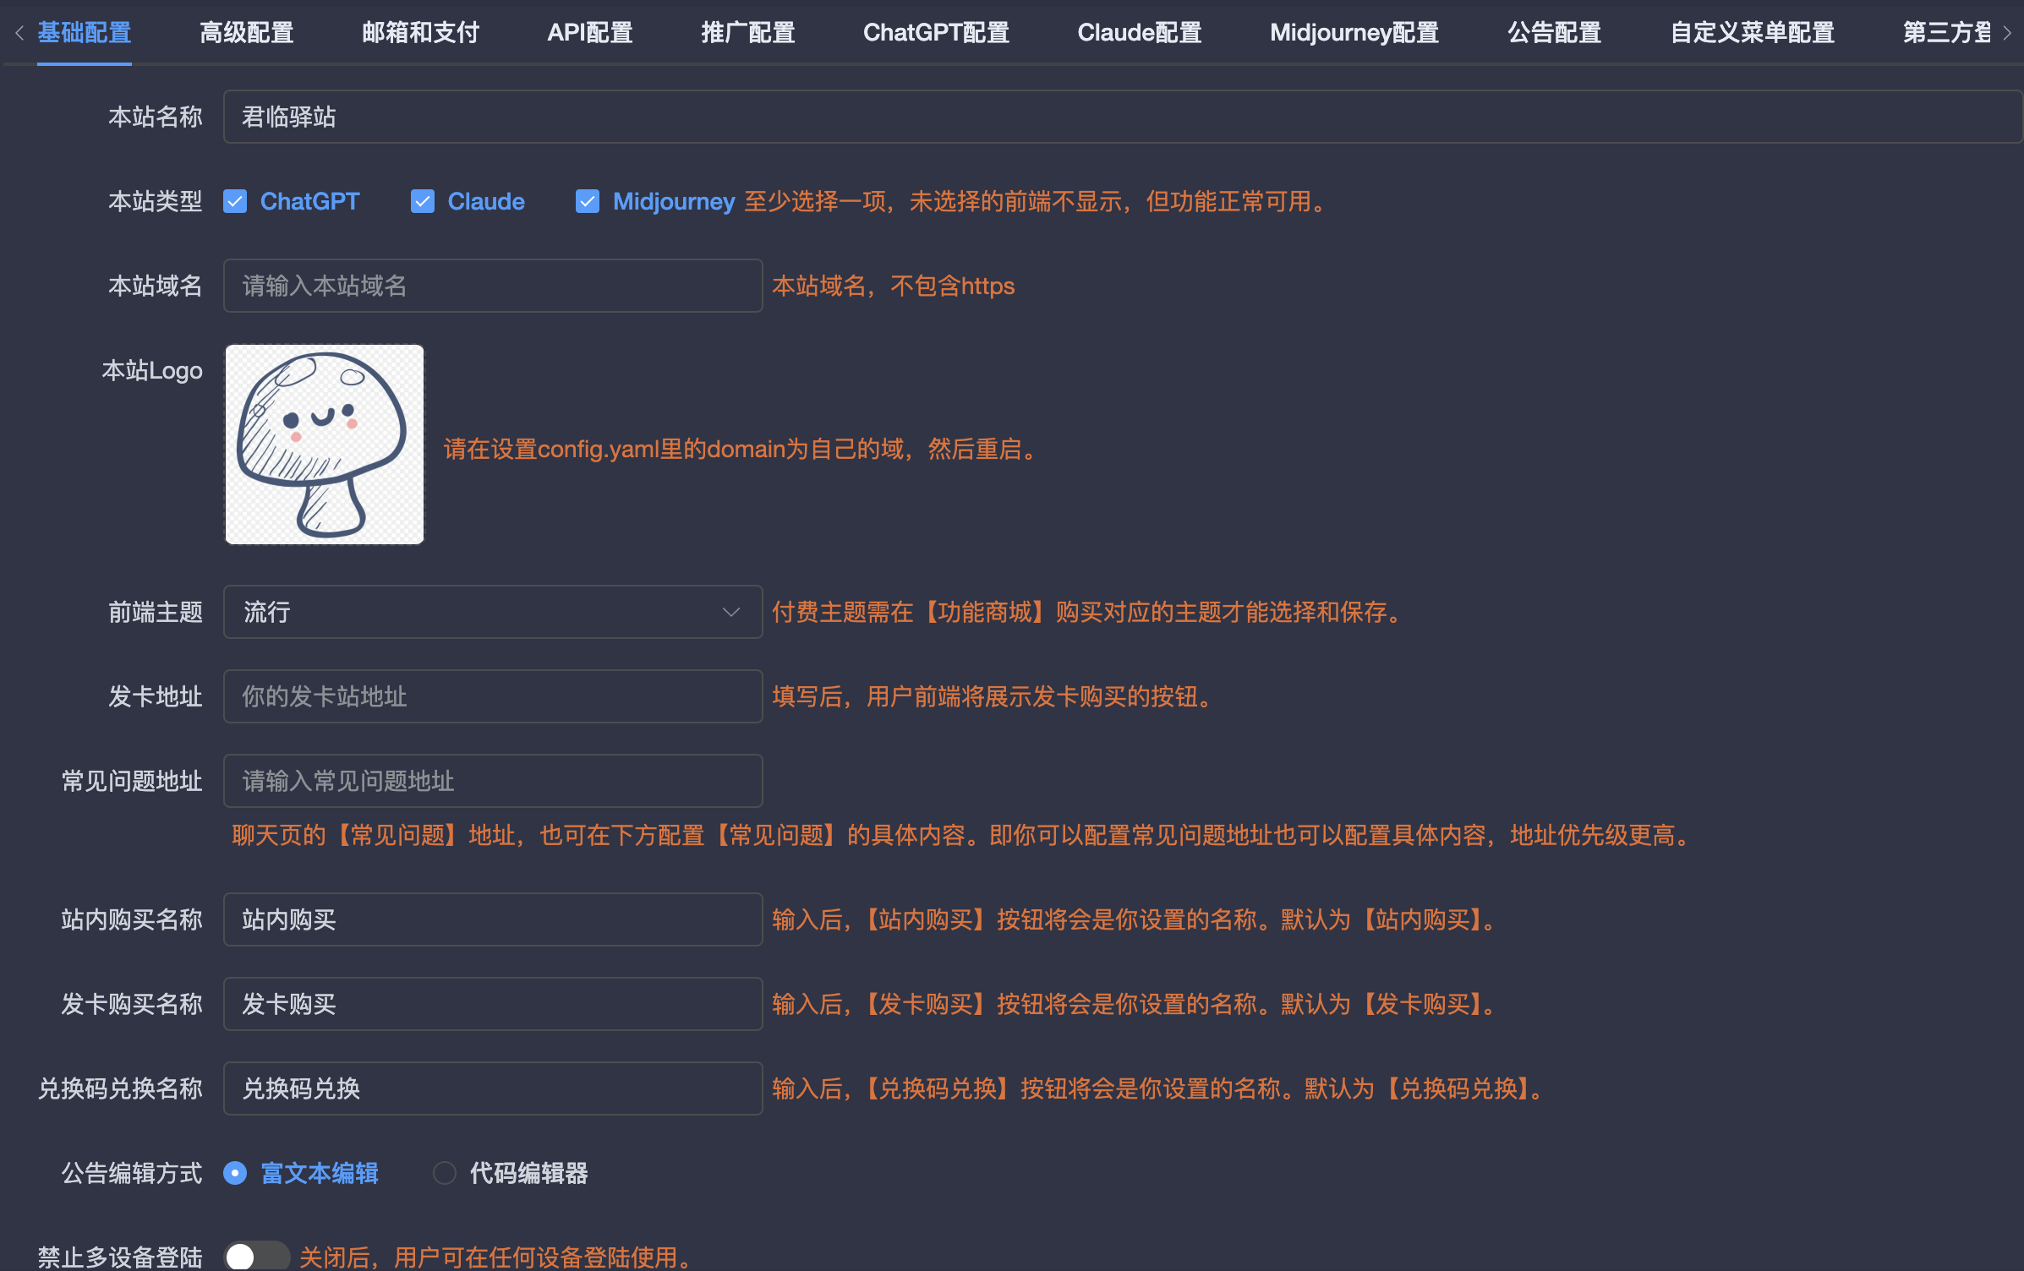
Task: Uncheck the ChatGPT site type checkbox
Action: 235,201
